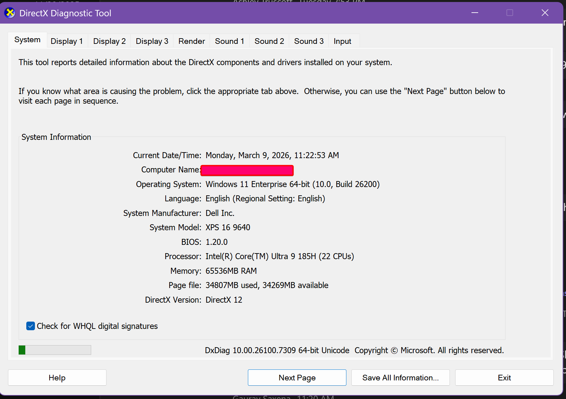Viewport: 566px width, 399px height.
Task: Exit the diagnostic tool
Action: [x=504, y=378]
